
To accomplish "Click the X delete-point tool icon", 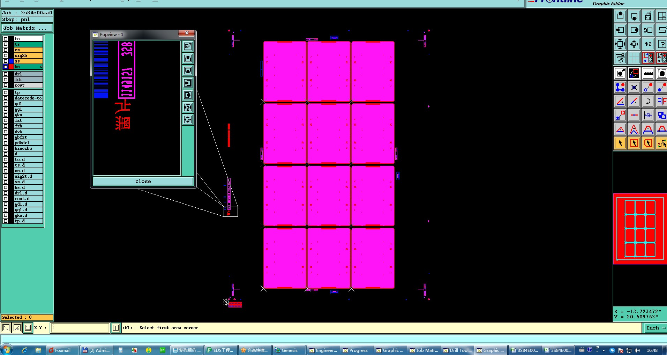I will pos(634,87).
